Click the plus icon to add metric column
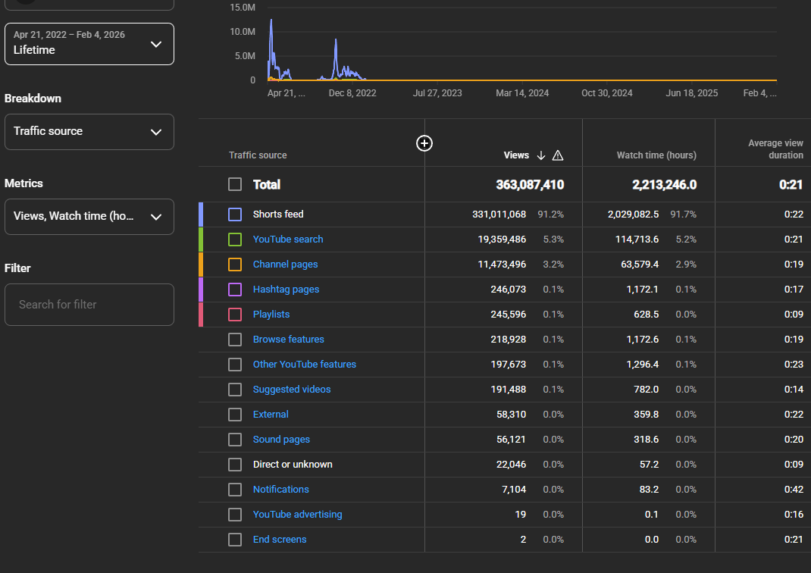The width and height of the screenshot is (811, 573). [x=424, y=143]
